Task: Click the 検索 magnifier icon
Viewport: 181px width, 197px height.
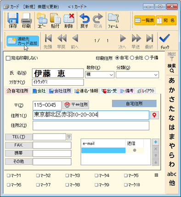Action: [x=172, y=71]
